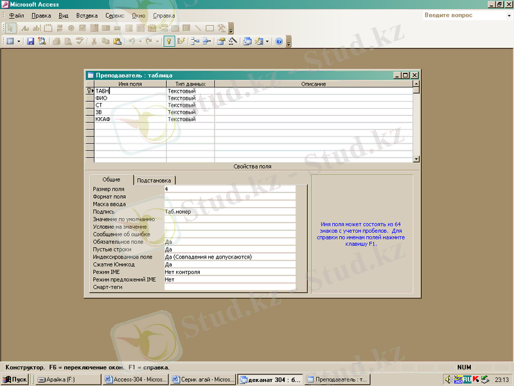Switch to the Подстановка tab

click(155, 181)
